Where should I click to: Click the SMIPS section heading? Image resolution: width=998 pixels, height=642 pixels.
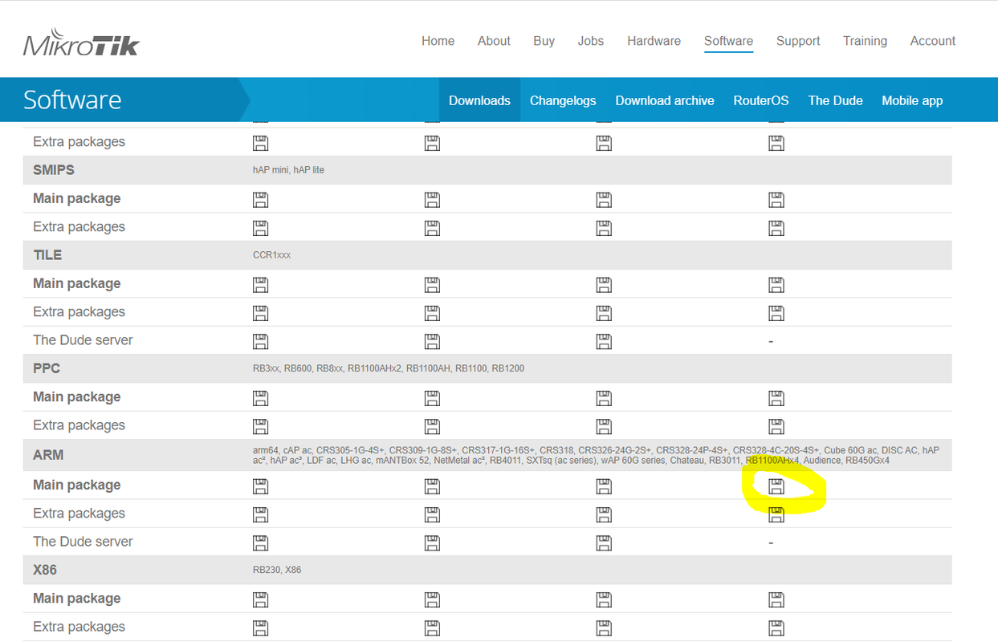point(54,170)
